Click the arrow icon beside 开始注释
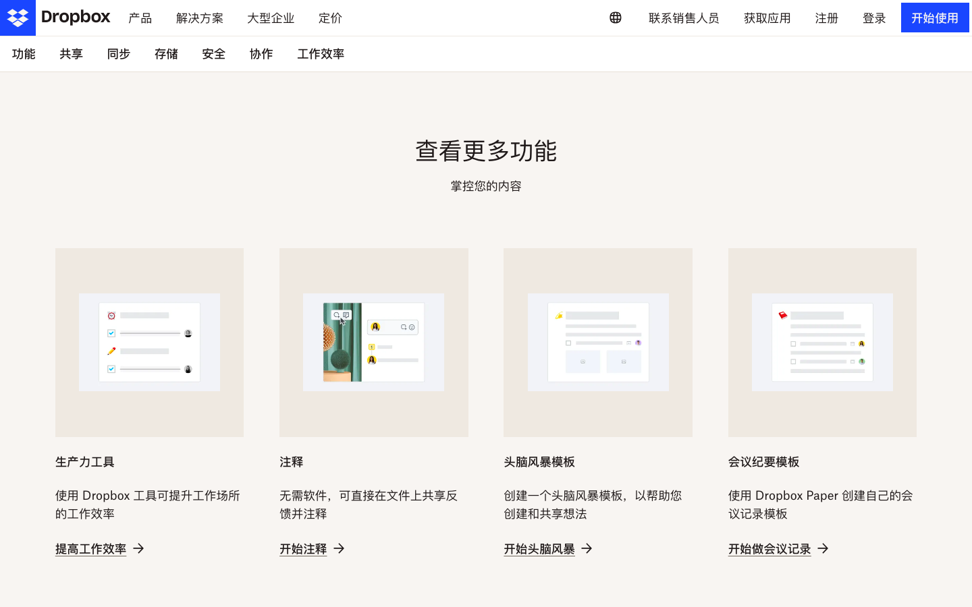Screen dimensions: 972x607 (340, 548)
